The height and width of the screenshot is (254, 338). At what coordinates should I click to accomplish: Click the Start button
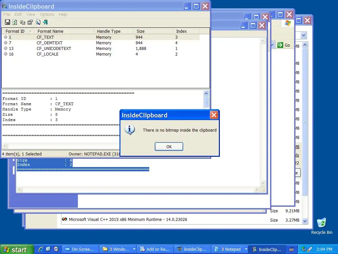(17, 249)
